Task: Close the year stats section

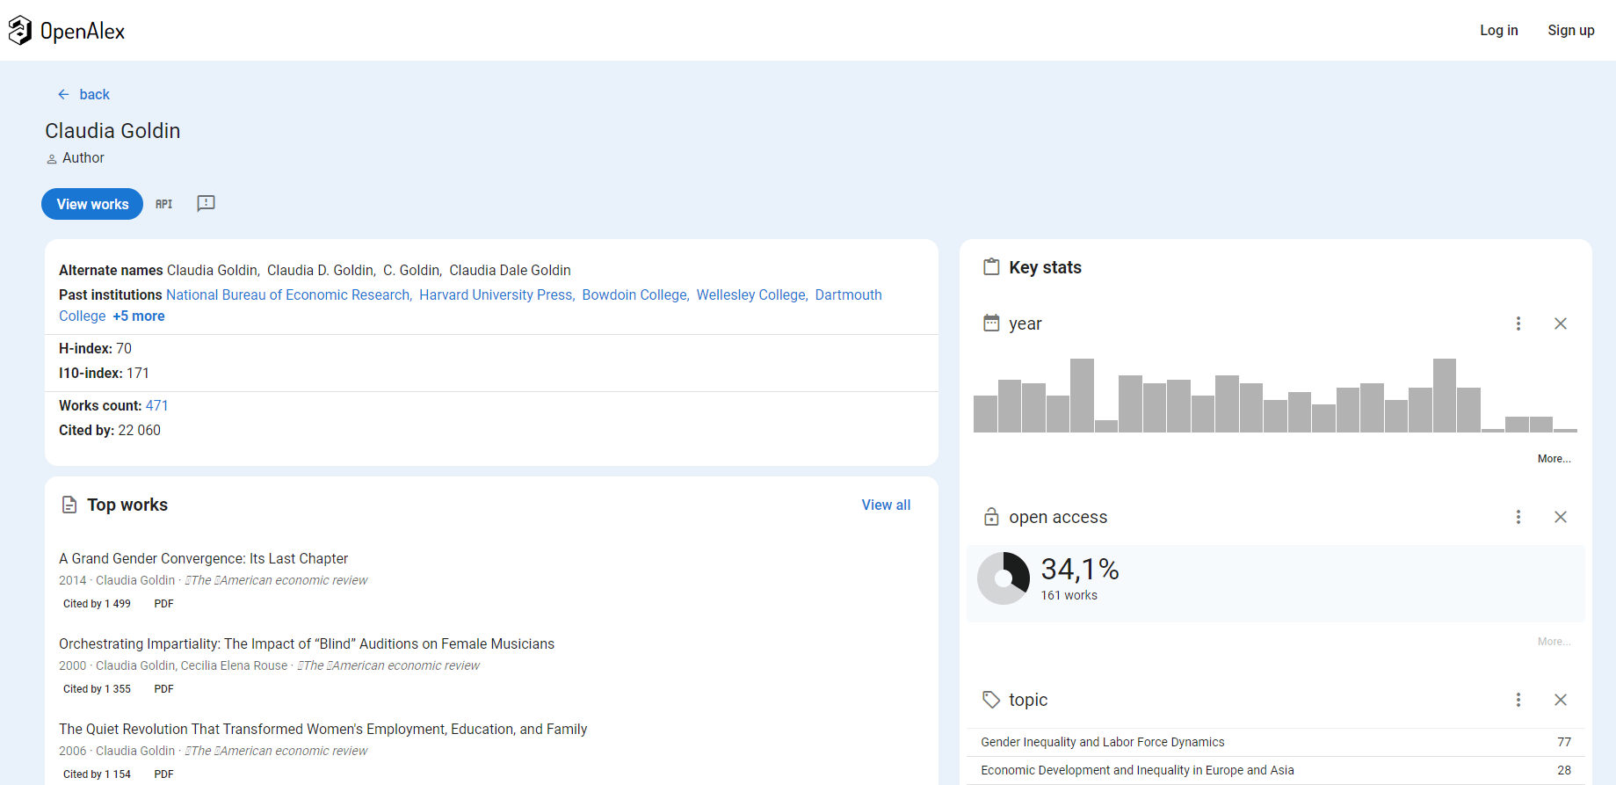Action: click(x=1561, y=323)
